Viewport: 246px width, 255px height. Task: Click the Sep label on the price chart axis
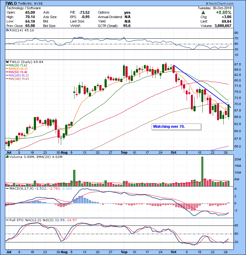pyautogui.click(x=124, y=153)
